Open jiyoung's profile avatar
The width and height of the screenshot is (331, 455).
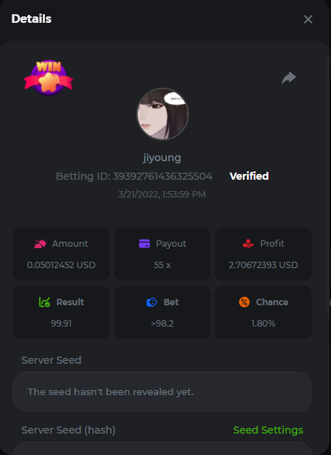163,114
